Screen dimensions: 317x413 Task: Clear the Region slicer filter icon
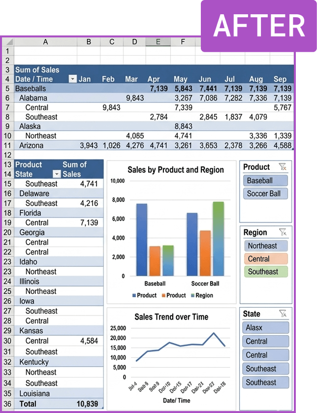click(x=283, y=232)
